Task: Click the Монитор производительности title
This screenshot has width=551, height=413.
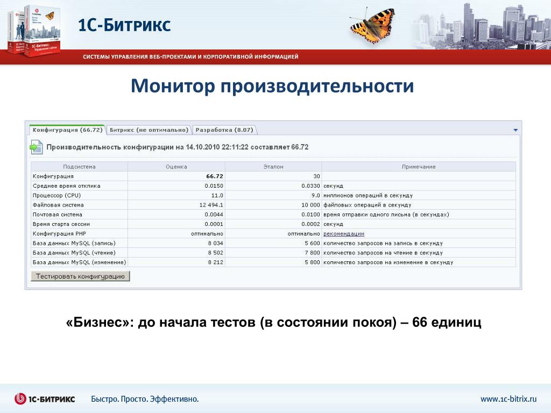Action: (x=272, y=87)
